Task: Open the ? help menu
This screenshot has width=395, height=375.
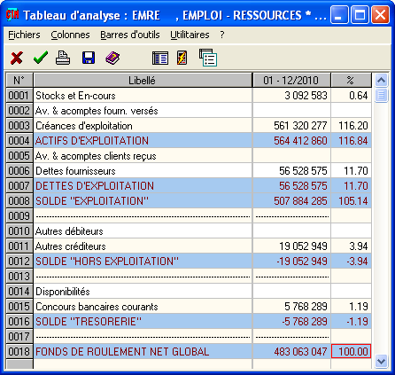Action: pos(222,35)
